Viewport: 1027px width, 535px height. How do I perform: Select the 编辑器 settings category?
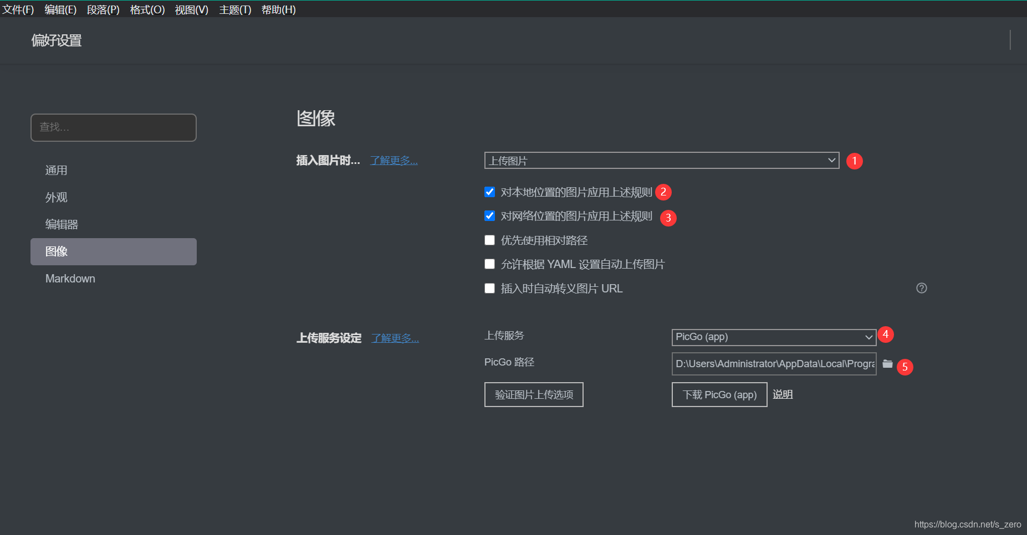coord(114,224)
